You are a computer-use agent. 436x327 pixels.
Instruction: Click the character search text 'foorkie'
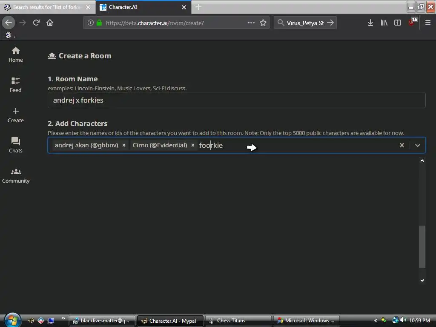211,145
